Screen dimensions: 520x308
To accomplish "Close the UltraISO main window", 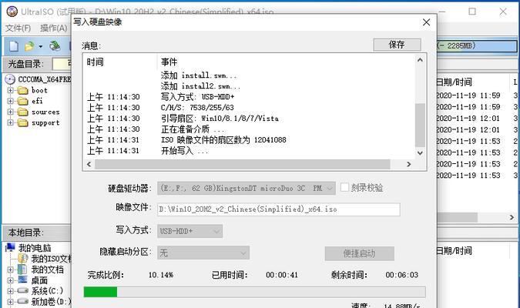I will tap(503, 12).
